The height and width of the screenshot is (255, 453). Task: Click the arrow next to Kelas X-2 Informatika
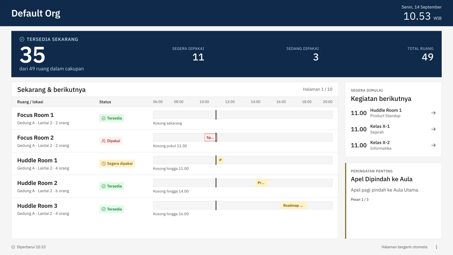click(x=433, y=145)
